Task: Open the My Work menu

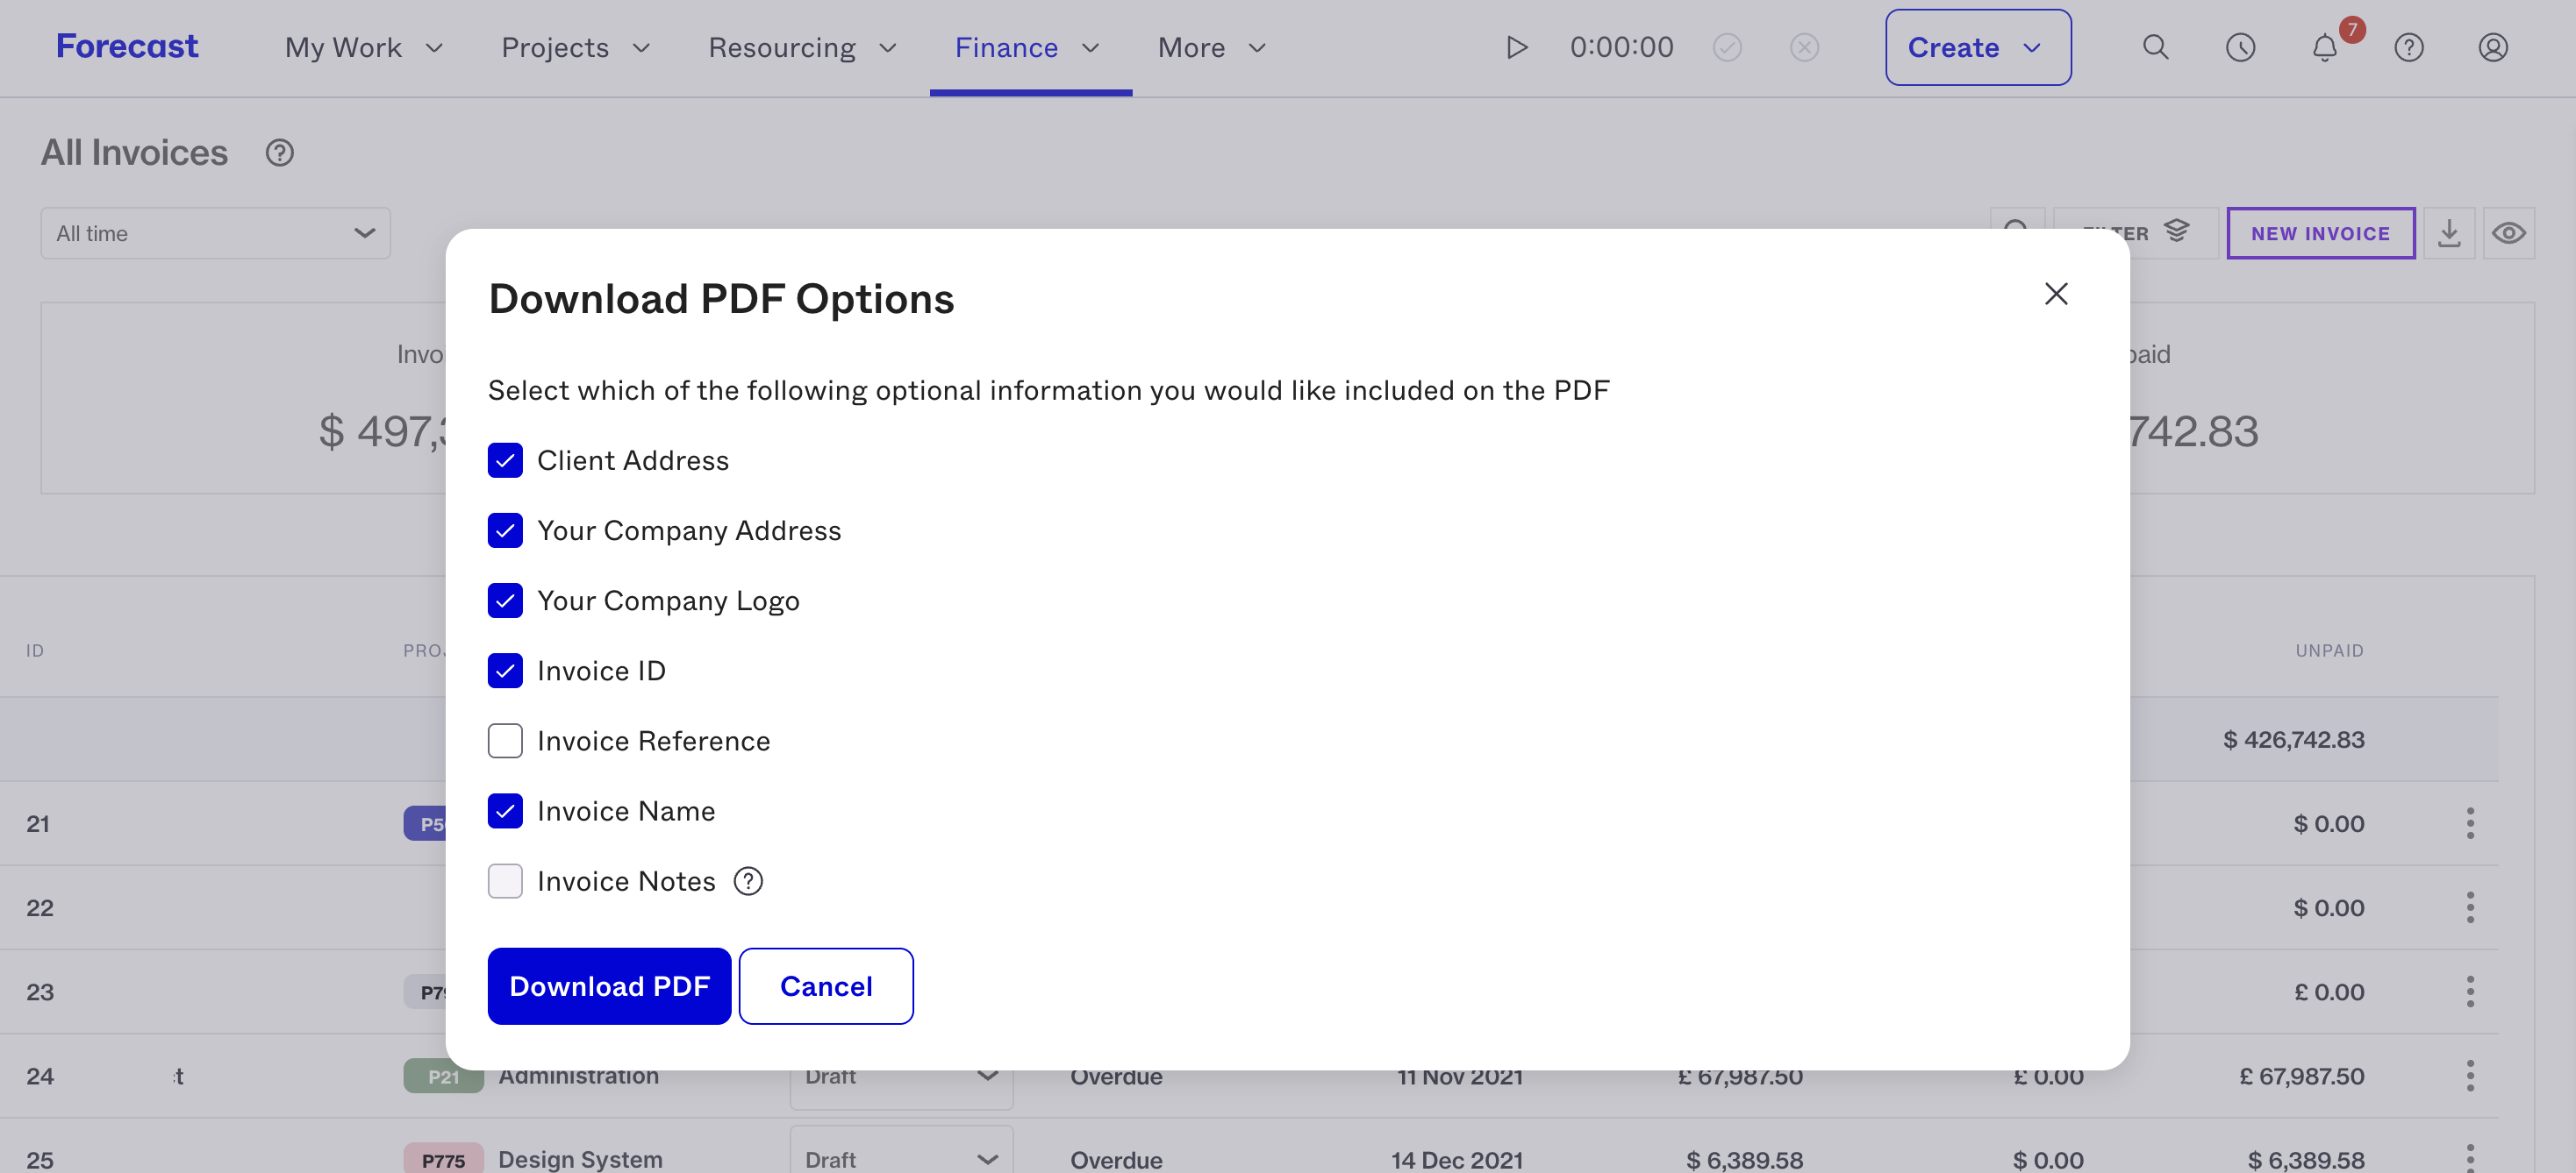Action: tap(364, 47)
